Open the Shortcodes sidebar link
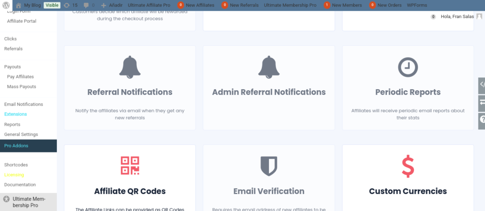Viewport: 485px width, 211px height. coord(16,165)
